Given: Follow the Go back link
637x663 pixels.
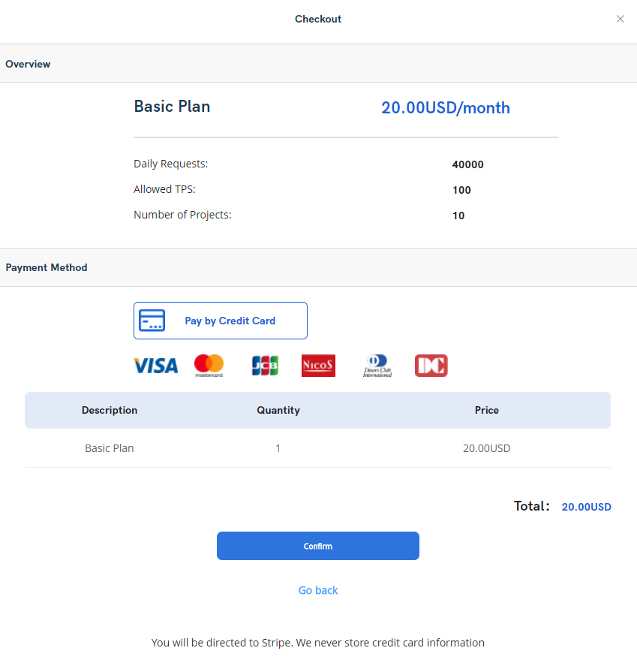Looking at the screenshot, I should pos(318,590).
